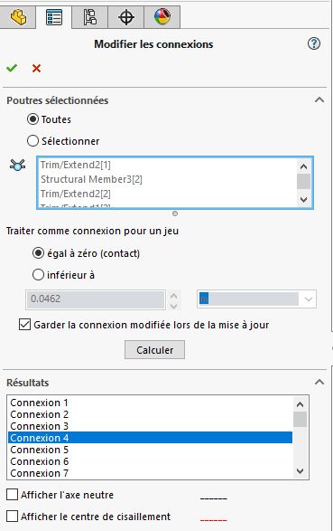Switch to the PropertyManager tab

[54, 17]
